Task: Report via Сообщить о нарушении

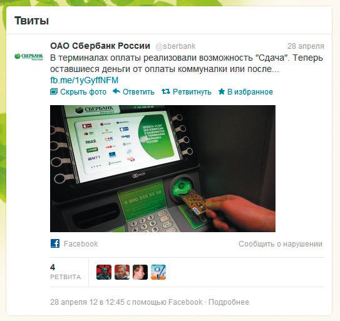Action: click(281, 244)
